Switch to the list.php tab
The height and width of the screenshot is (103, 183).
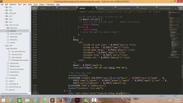[x=101, y=8]
